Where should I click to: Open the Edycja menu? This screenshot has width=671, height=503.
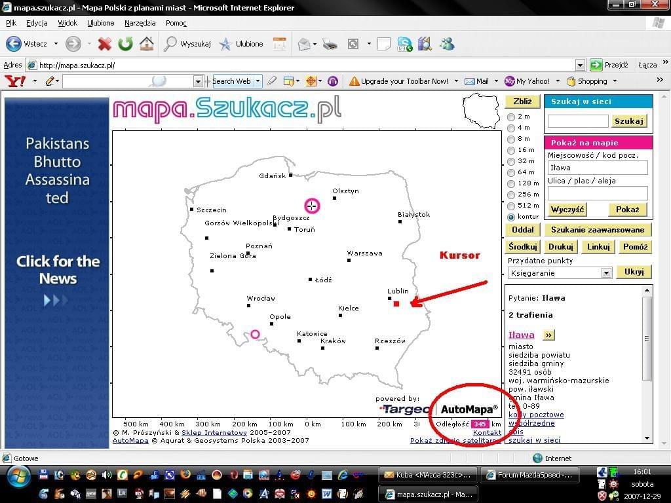coord(37,23)
